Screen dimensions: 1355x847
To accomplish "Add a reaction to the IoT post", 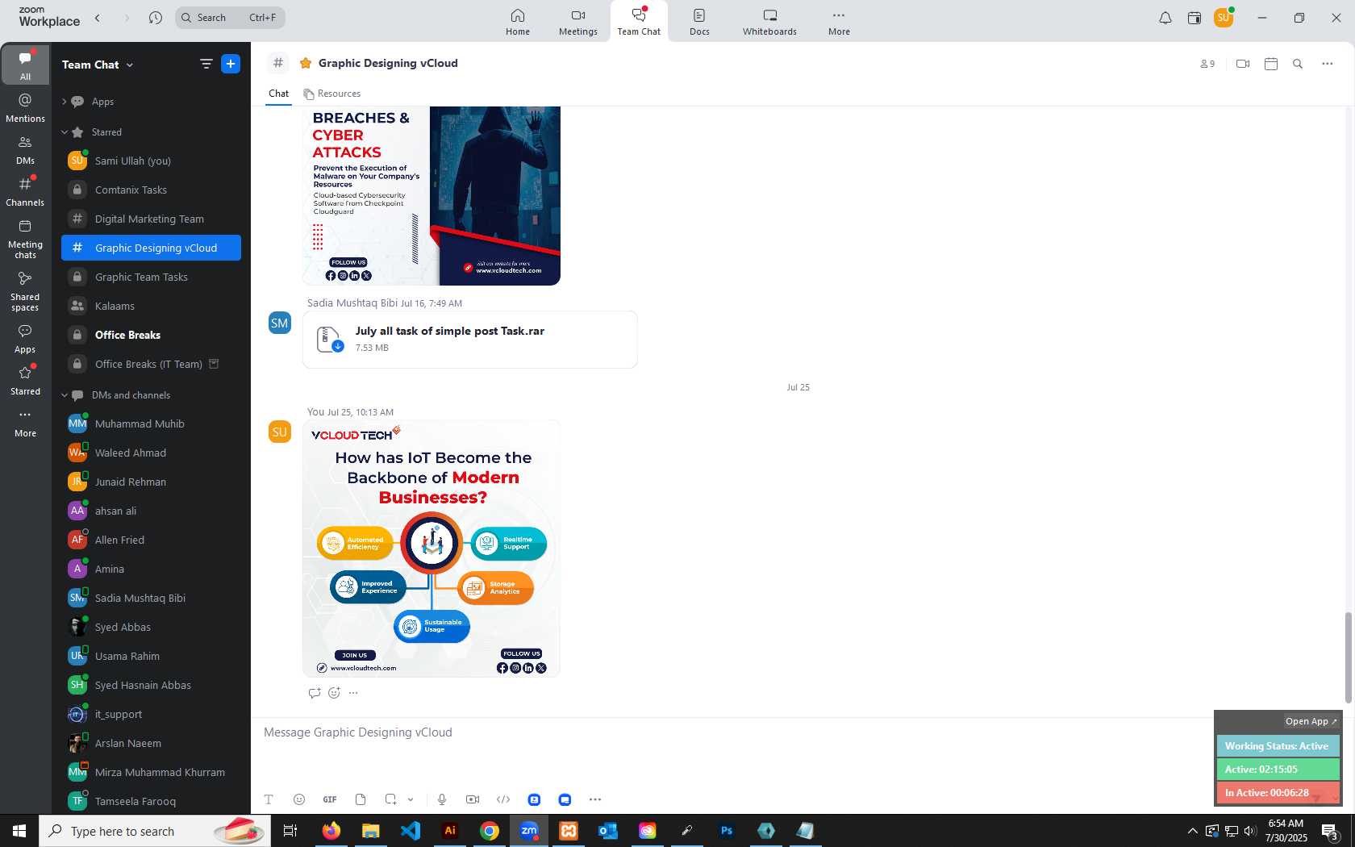I will click(x=334, y=693).
